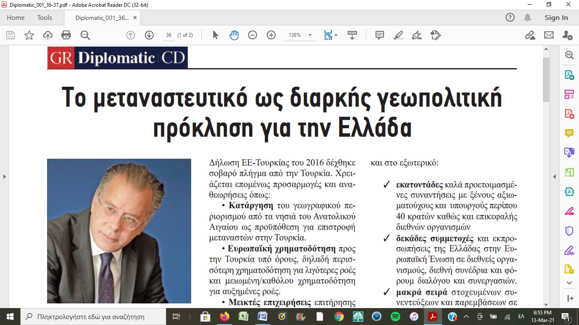
Task: Activate the arrow Selection tool
Action: click(215, 35)
